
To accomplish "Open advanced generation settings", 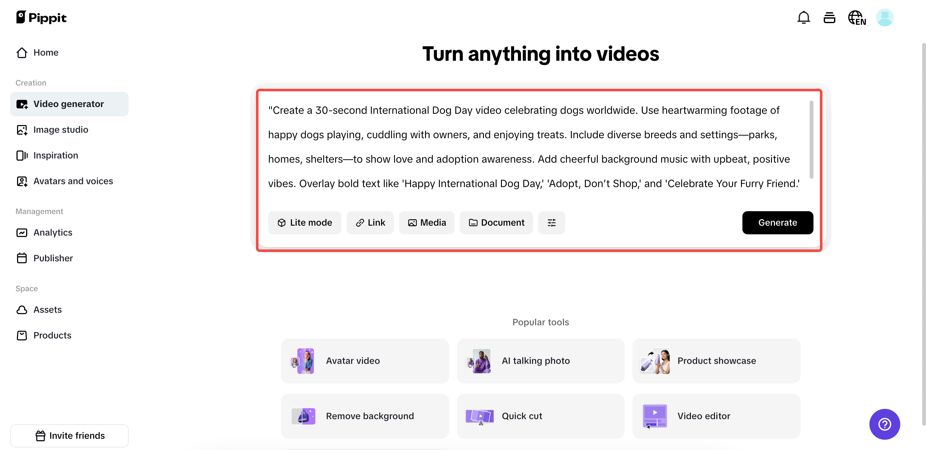I will pos(551,222).
